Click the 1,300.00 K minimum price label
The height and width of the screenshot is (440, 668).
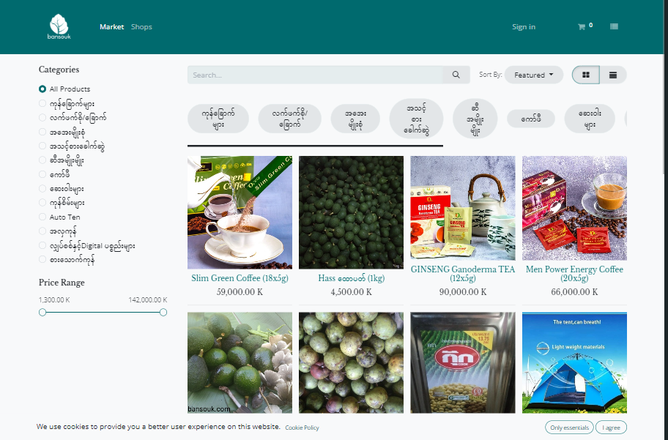(54, 300)
